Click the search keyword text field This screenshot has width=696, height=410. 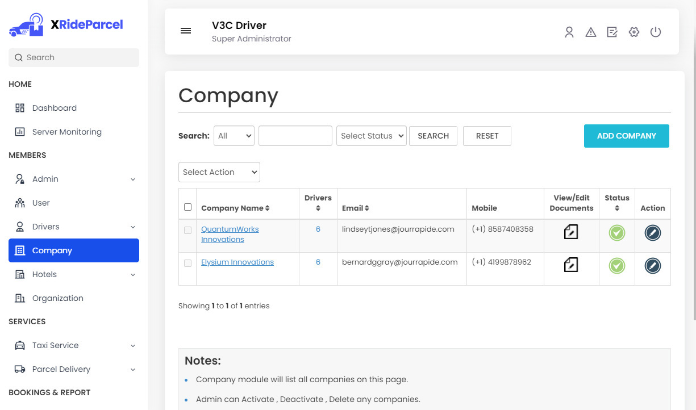pyautogui.click(x=295, y=136)
